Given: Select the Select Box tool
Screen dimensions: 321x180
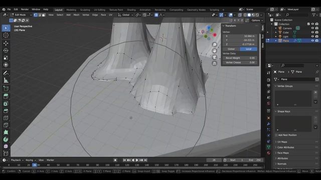Looking at the screenshot, I should tap(6, 28).
